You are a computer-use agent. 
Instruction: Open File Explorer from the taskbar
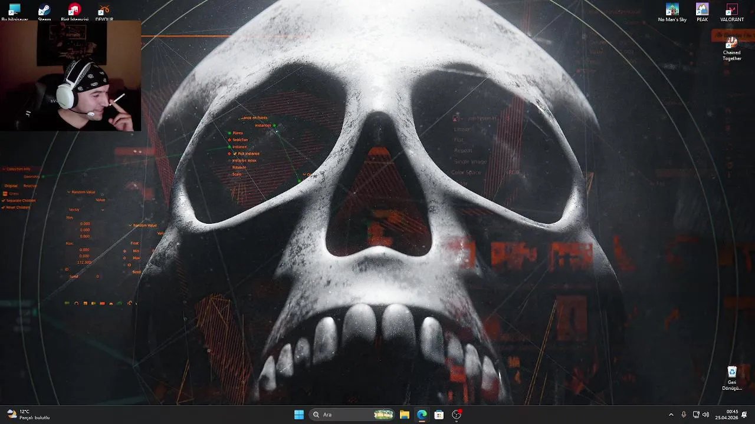click(405, 415)
